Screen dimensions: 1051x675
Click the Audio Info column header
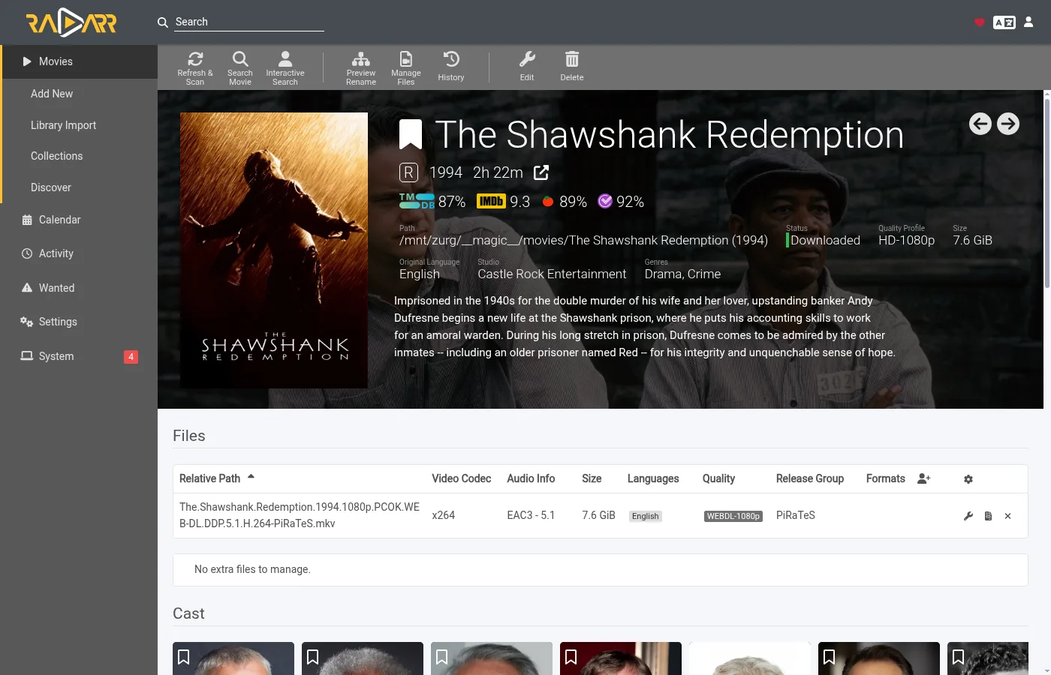(531, 478)
